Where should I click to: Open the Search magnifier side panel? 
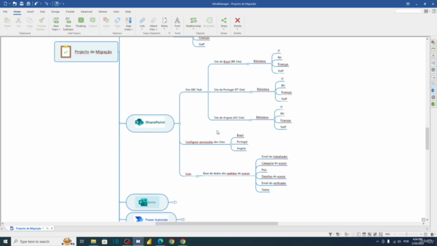[x=434, y=77]
